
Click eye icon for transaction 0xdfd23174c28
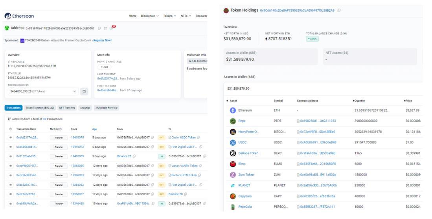[11, 138]
